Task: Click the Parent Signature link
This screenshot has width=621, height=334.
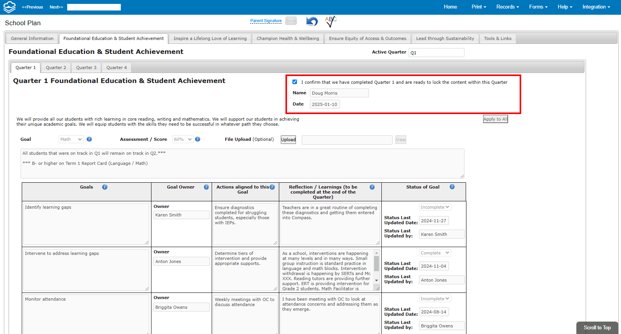Action: (266, 21)
